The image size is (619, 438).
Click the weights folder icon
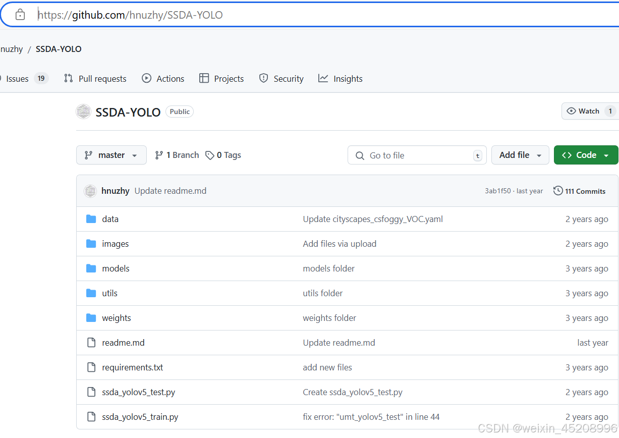pyautogui.click(x=91, y=318)
